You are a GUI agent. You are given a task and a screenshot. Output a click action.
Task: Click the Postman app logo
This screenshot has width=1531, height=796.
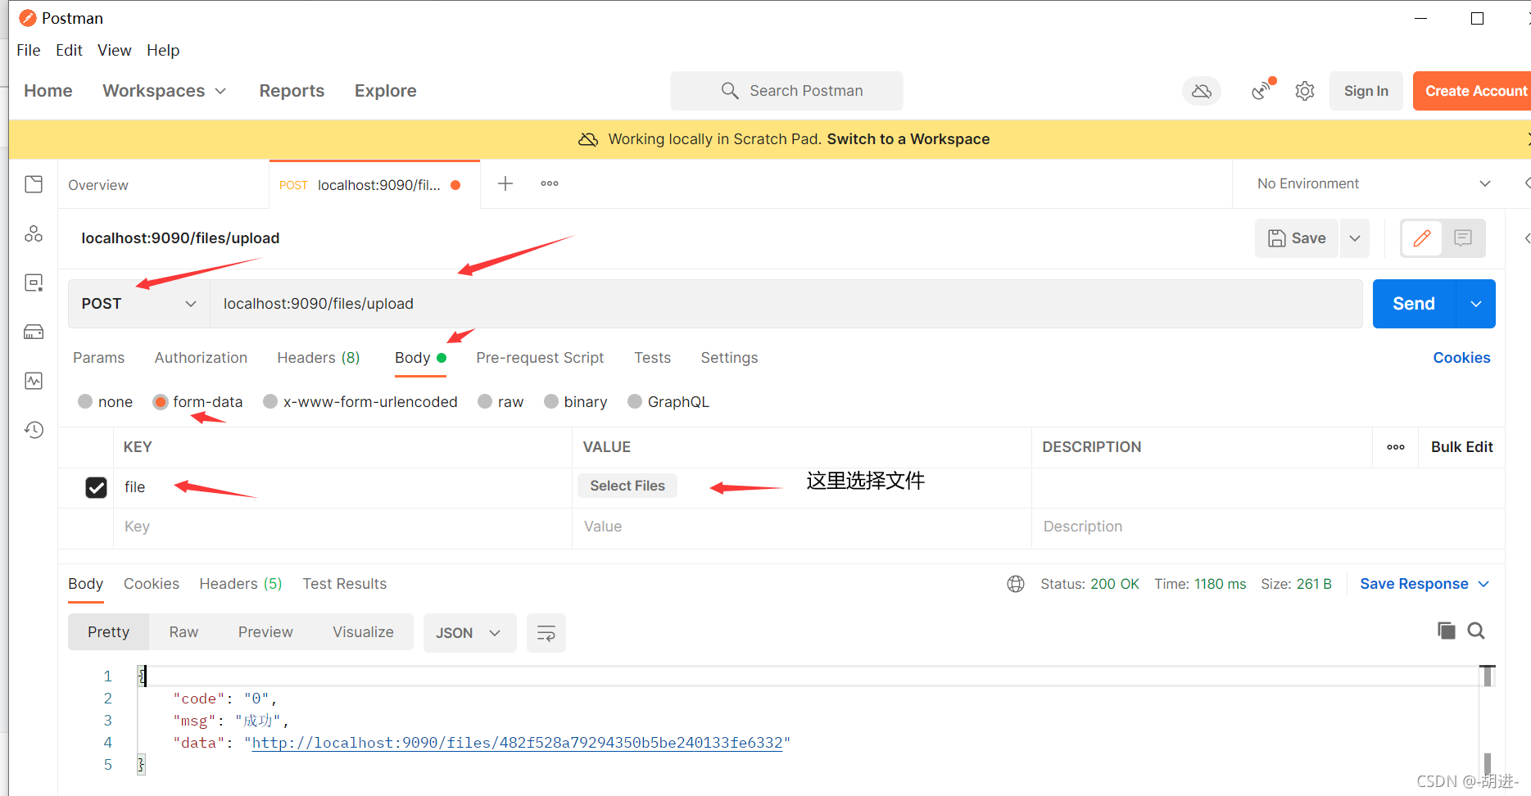tap(28, 18)
